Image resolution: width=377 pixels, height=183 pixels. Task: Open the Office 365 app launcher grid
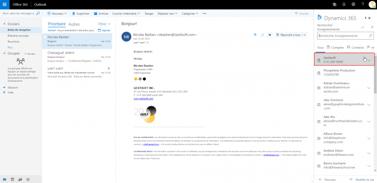pyautogui.click(x=4, y=4)
